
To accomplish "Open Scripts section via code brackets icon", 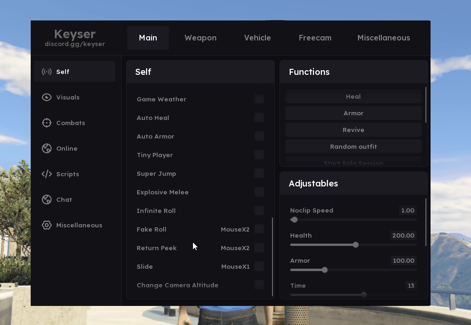I will point(46,174).
